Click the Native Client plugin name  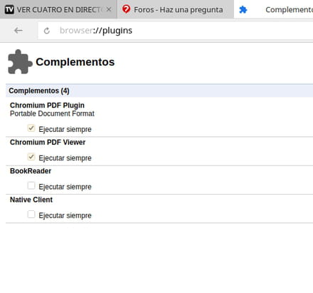point(31,200)
